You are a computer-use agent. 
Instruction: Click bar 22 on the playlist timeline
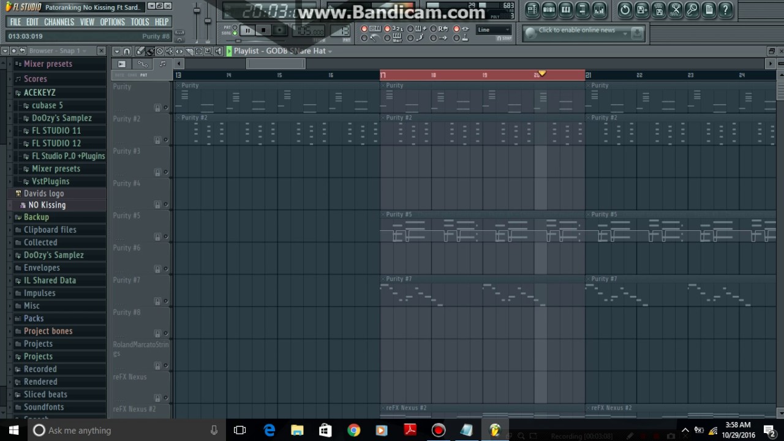coord(639,75)
